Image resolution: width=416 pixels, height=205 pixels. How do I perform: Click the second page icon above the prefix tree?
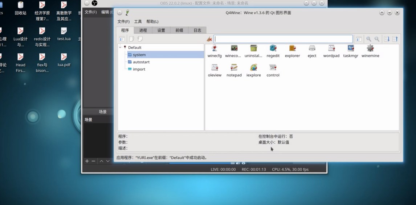(x=140, y=39)
